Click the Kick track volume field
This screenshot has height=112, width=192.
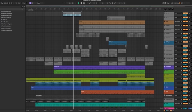click(185, 89)
